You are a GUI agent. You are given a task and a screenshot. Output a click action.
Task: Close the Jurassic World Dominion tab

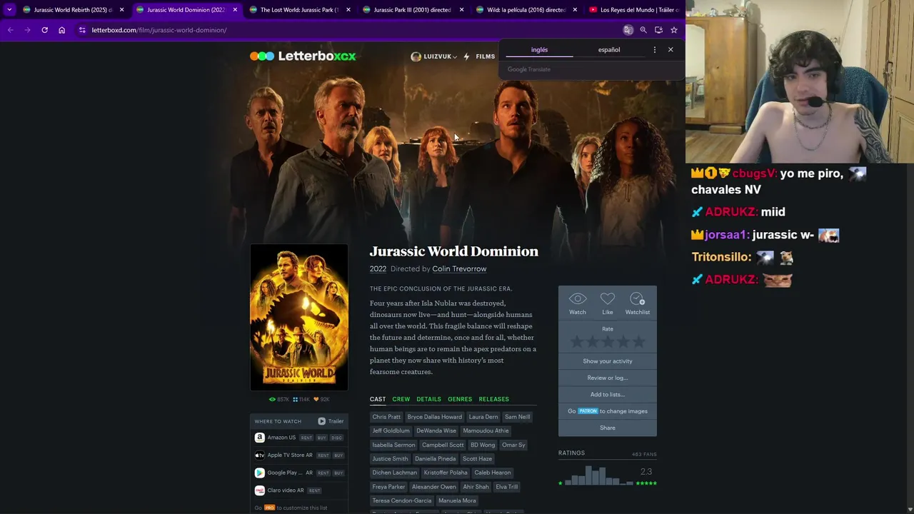235,10
